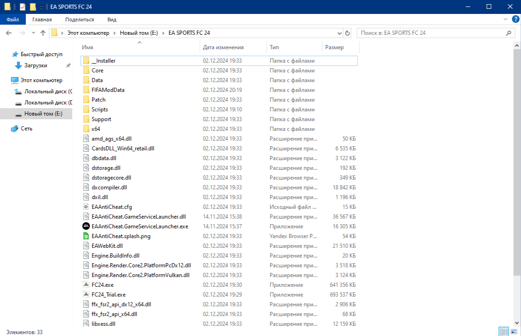Click the EAAntiCheat.GameServiceLauncher.exe EA icon
521x336 pixels.
click(86, 226)
